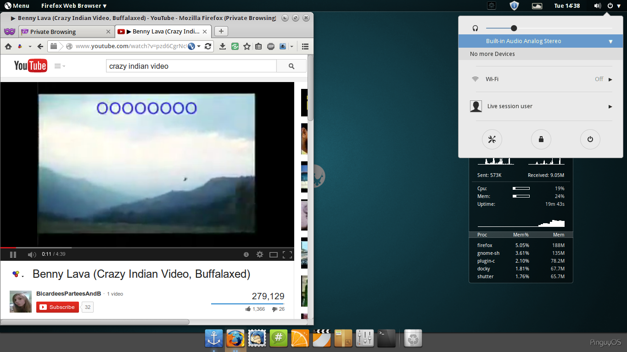627x352 pixels.
Task: Adjust the system volume slider
Action: pyautogui.click(x=549, y=28)
